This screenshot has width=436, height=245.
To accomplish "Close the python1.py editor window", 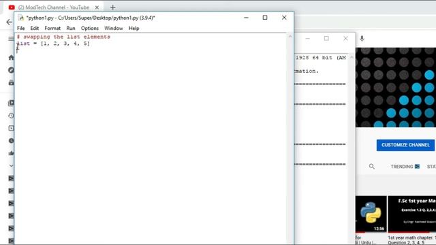I will [284, 18].
